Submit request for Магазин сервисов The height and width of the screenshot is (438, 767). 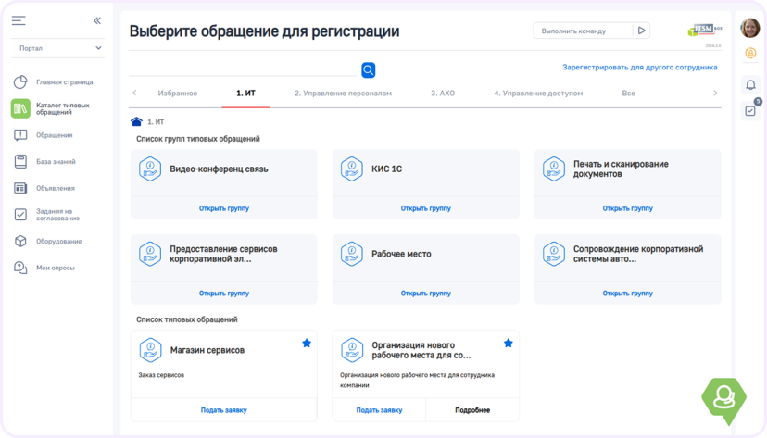[224, 410]
